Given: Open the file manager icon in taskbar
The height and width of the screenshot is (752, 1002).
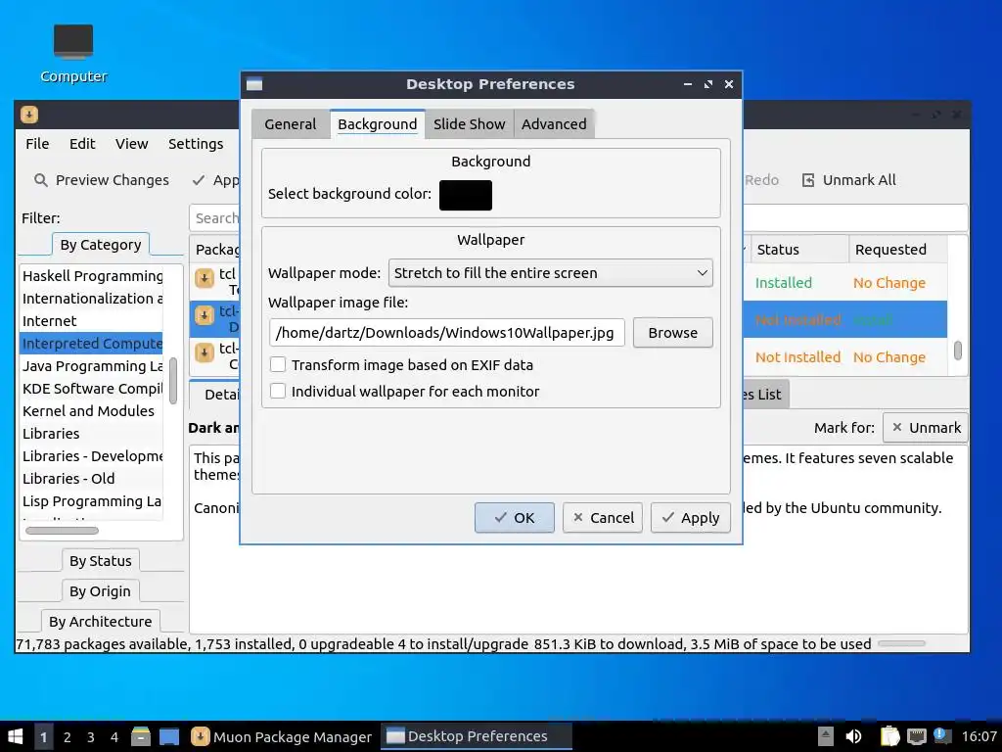Looking at the screenshot, I should (x=140, y=736).
